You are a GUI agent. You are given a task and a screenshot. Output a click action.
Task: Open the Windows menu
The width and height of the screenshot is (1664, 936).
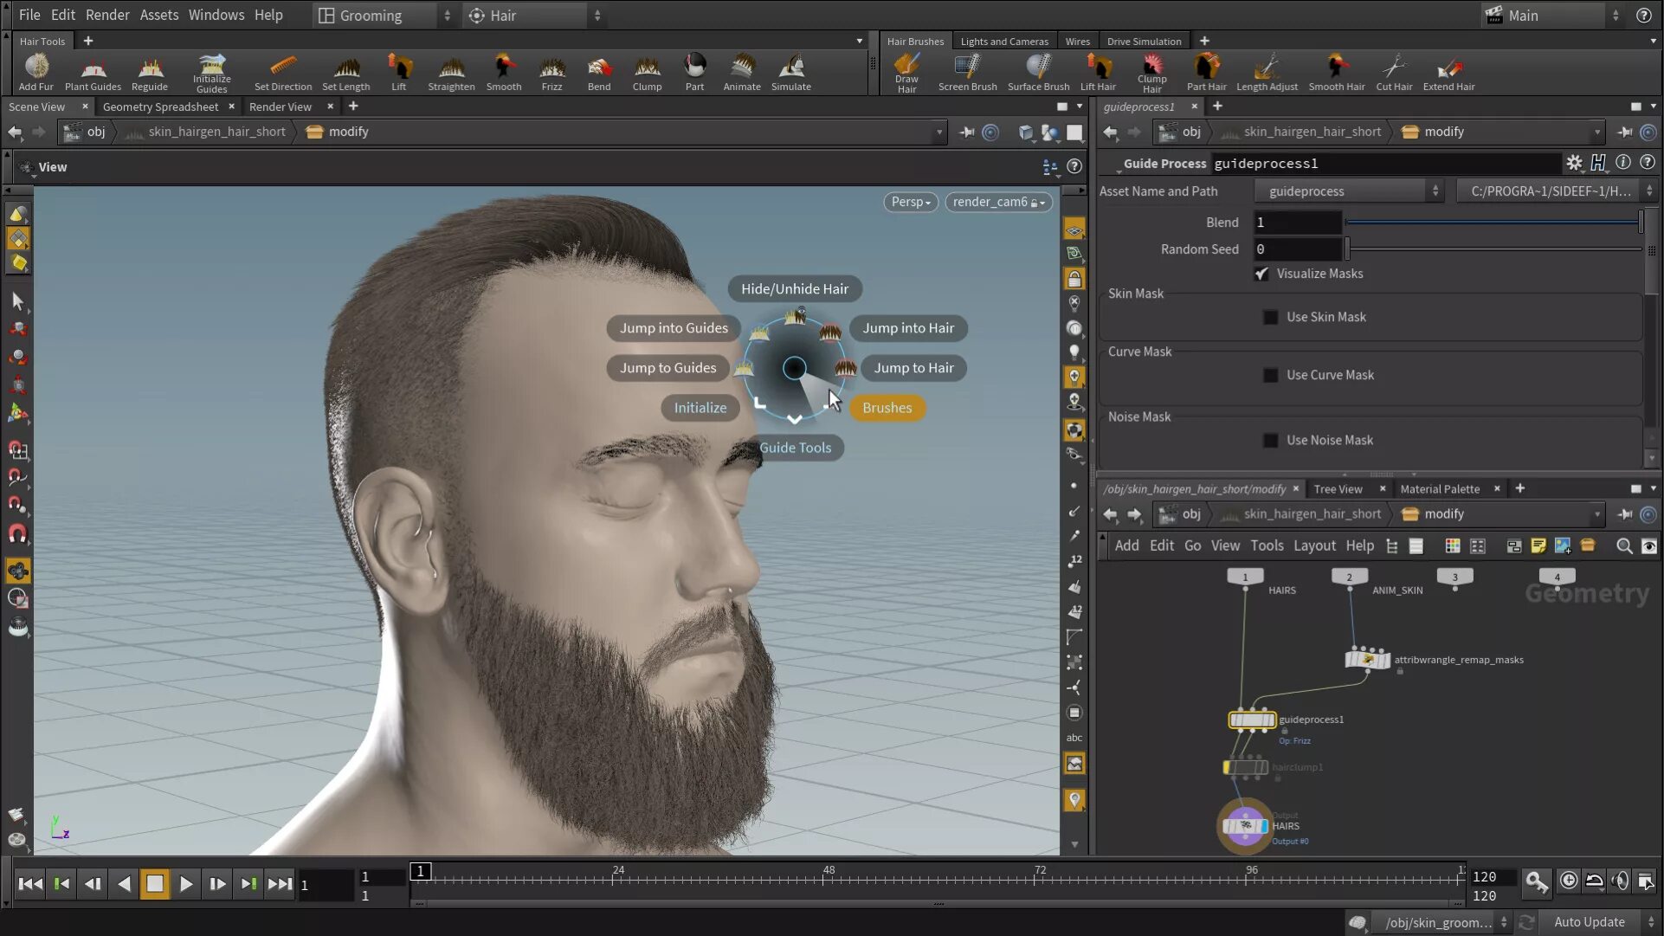click(216, 15)
